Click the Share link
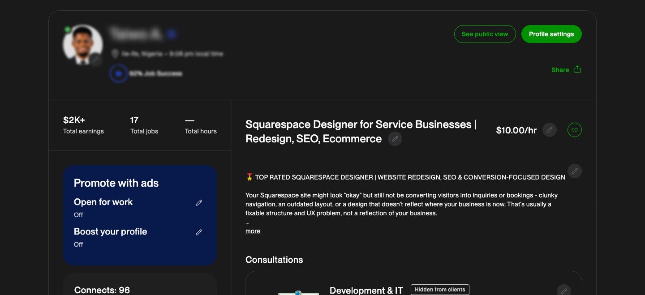 click(560, 70)
